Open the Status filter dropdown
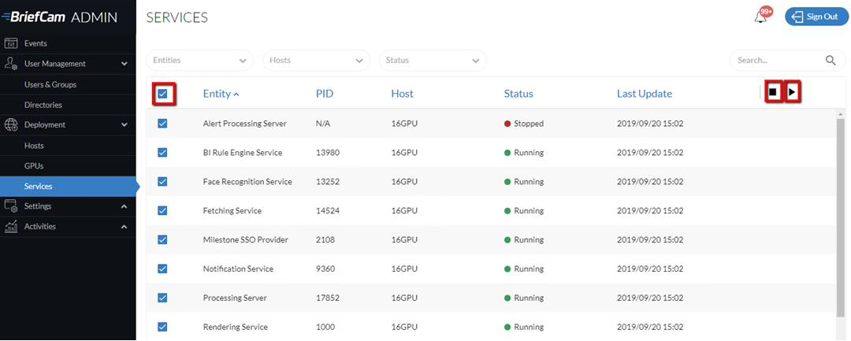The width and height of the screenshot is (851, 341). [433, 61]
